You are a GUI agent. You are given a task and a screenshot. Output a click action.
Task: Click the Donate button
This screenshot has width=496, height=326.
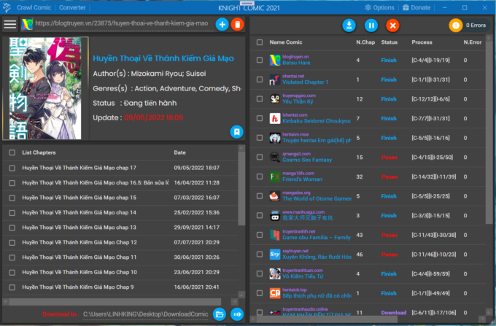tap(416, 7)
